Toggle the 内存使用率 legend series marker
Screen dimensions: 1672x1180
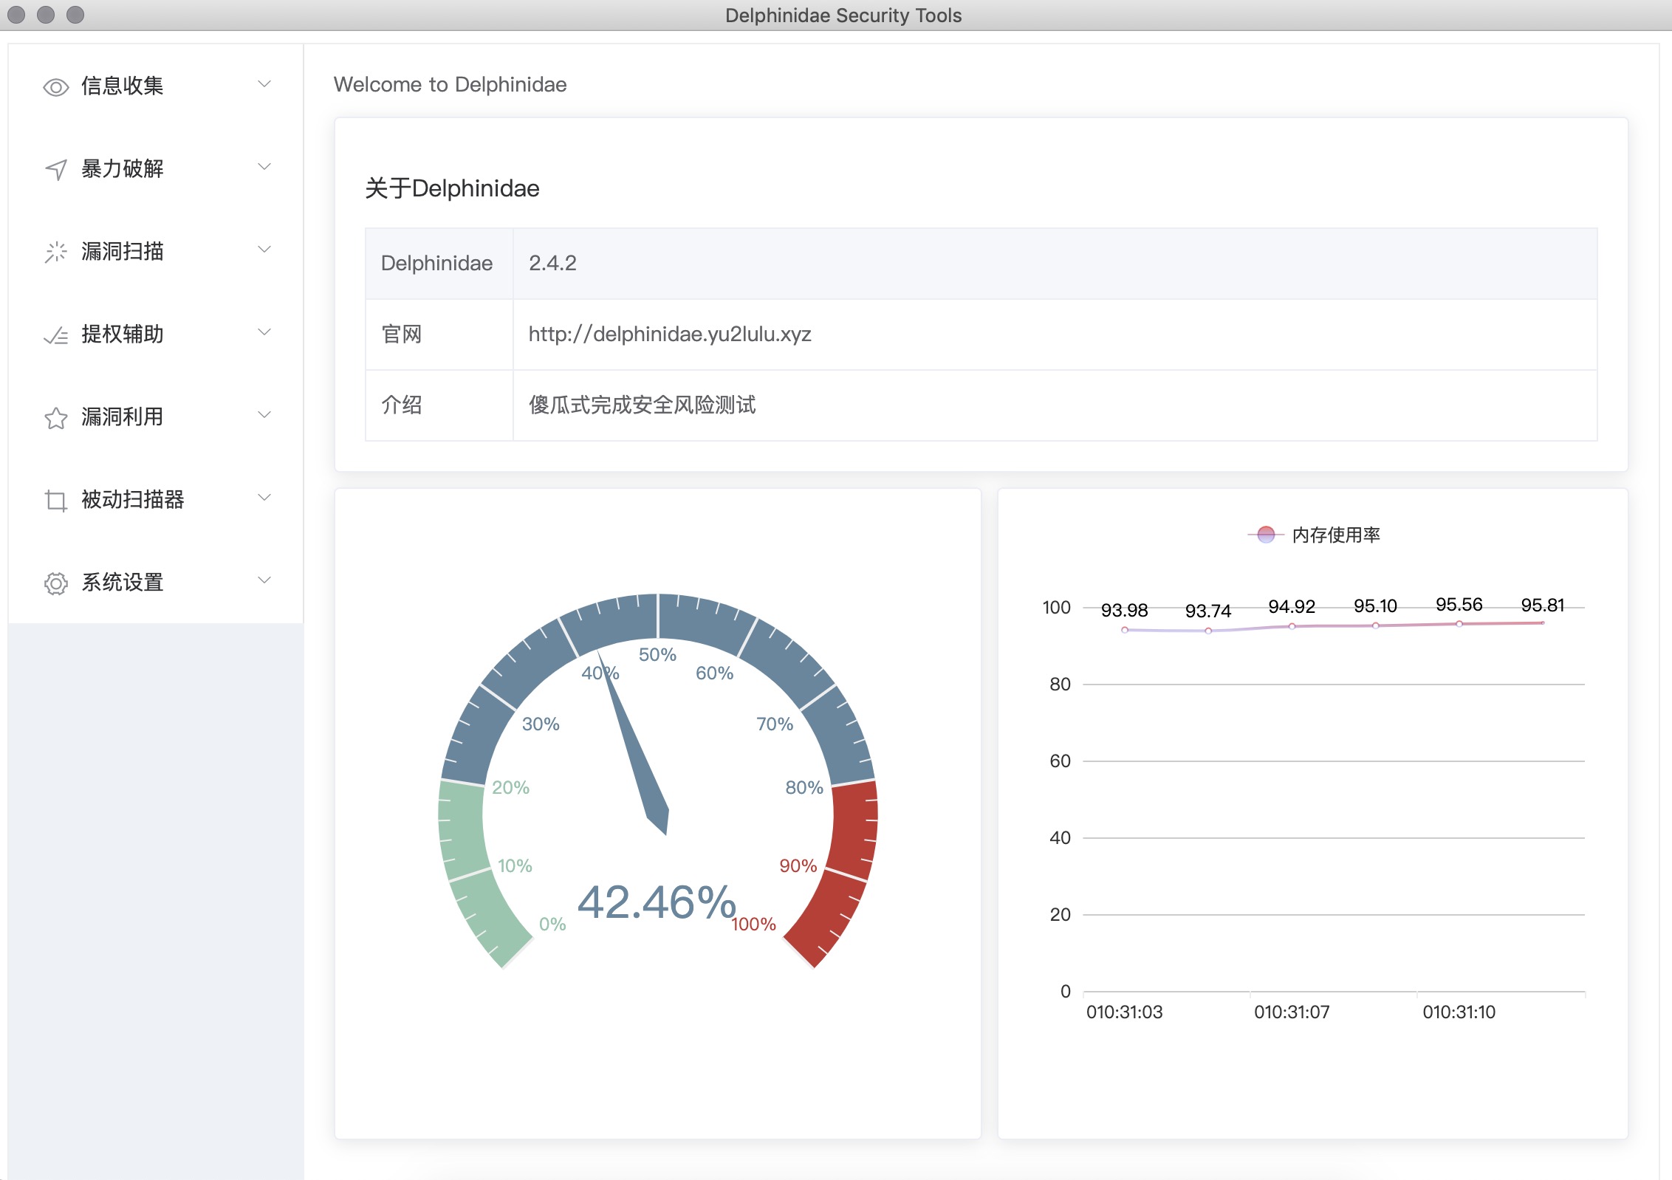click(x=1266, y=535)
